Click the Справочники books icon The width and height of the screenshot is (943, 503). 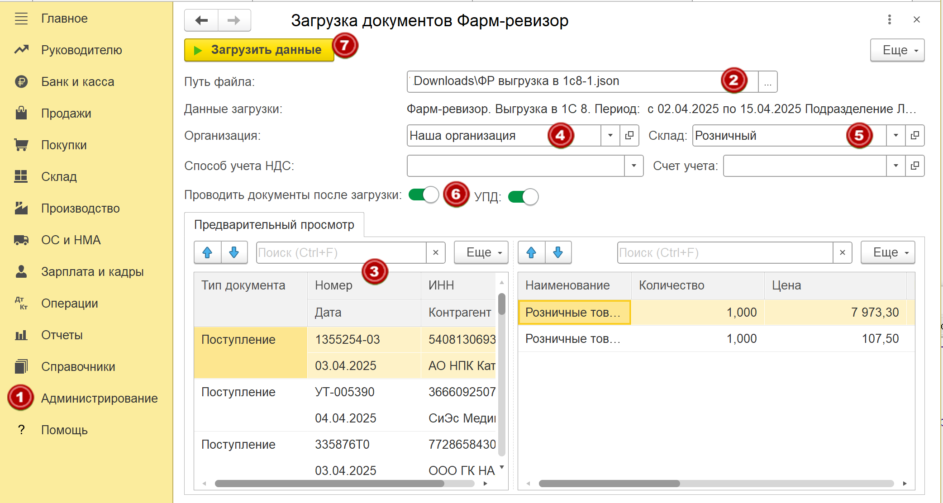[21, 367]
